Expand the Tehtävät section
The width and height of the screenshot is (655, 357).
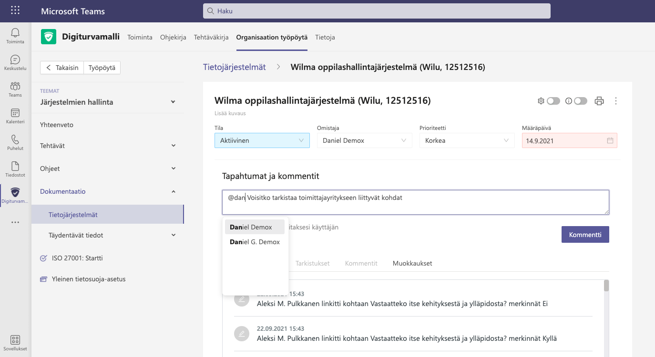coord(108,146)
